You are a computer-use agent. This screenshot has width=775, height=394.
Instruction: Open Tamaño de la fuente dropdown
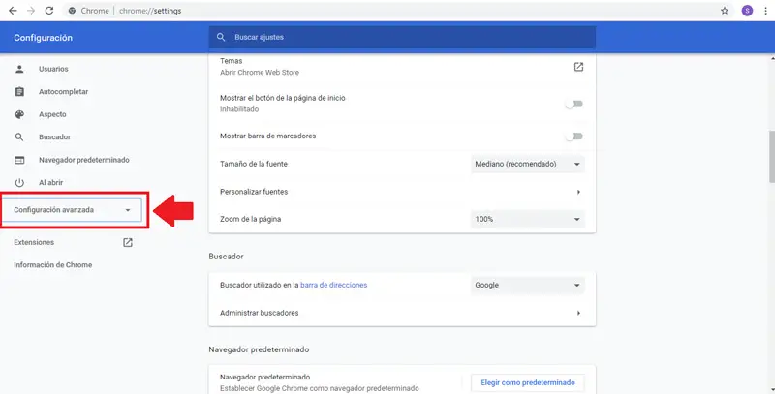click(x=528, y=164)
